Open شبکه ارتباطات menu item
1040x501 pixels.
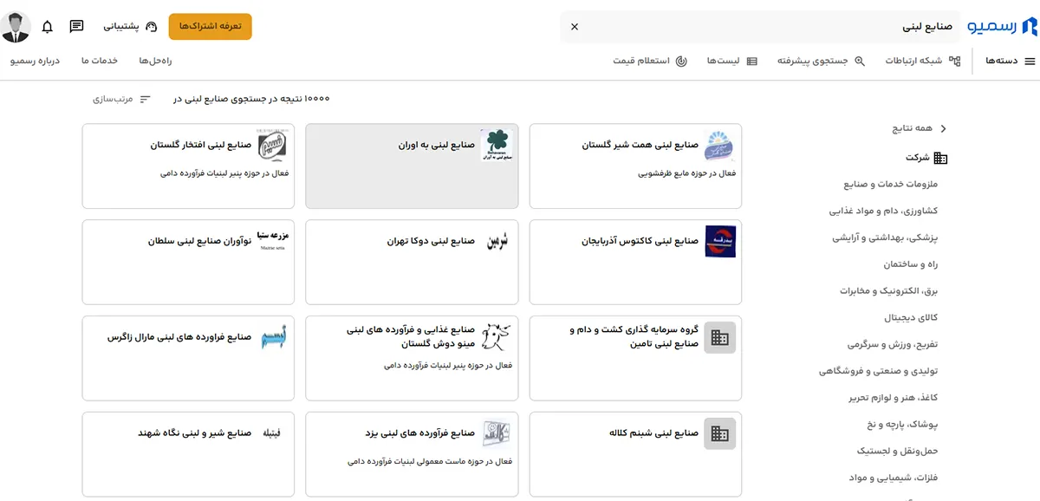(x=923, y=61)
